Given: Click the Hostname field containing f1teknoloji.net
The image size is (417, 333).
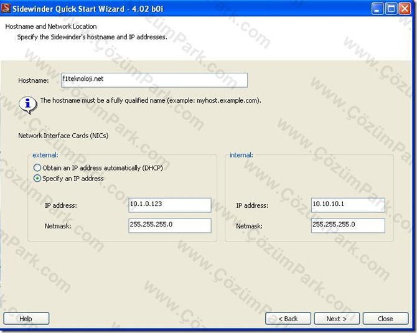Looking at the screenshot, I should tap(154, 80).
